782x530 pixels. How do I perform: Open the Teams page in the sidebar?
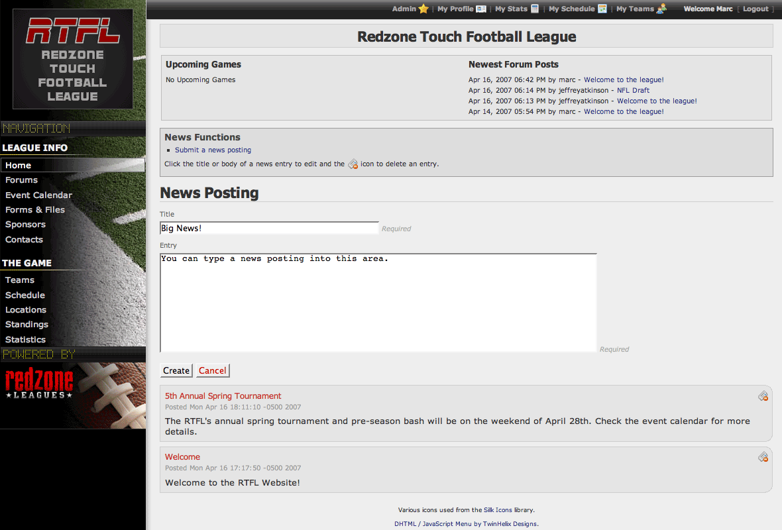[x=20, y=280]
